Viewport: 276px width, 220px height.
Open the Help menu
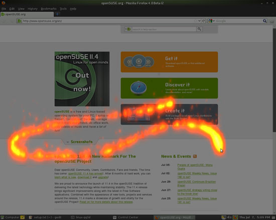click(x=73, y=8)
